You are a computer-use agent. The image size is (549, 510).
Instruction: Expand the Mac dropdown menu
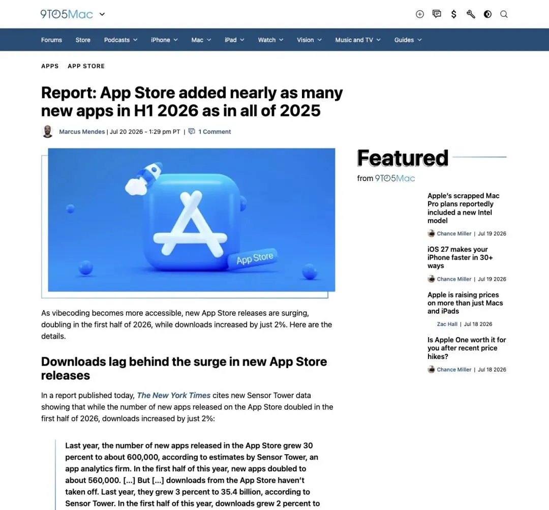(201, 40)
